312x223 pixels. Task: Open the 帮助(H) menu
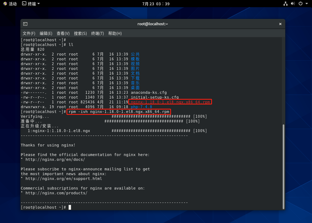click(115, 33)
